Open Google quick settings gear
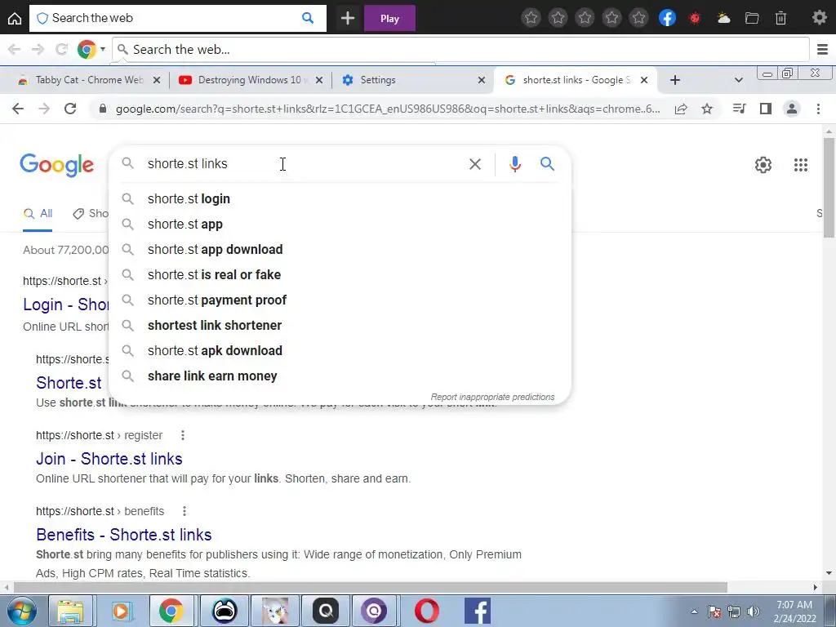 click(x=763, y=165)
